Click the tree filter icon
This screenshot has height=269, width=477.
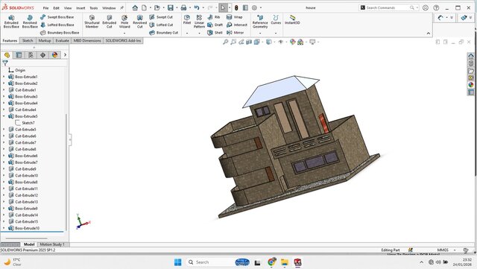[x=5, y=63]
